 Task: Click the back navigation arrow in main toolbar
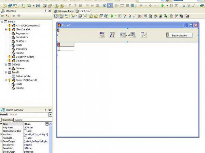pos(141,5)
